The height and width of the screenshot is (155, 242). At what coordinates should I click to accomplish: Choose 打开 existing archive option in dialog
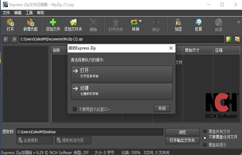click(x=122, y=74)
